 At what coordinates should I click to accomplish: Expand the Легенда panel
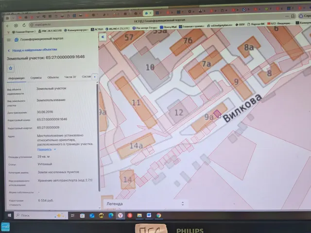pos(146,204)
